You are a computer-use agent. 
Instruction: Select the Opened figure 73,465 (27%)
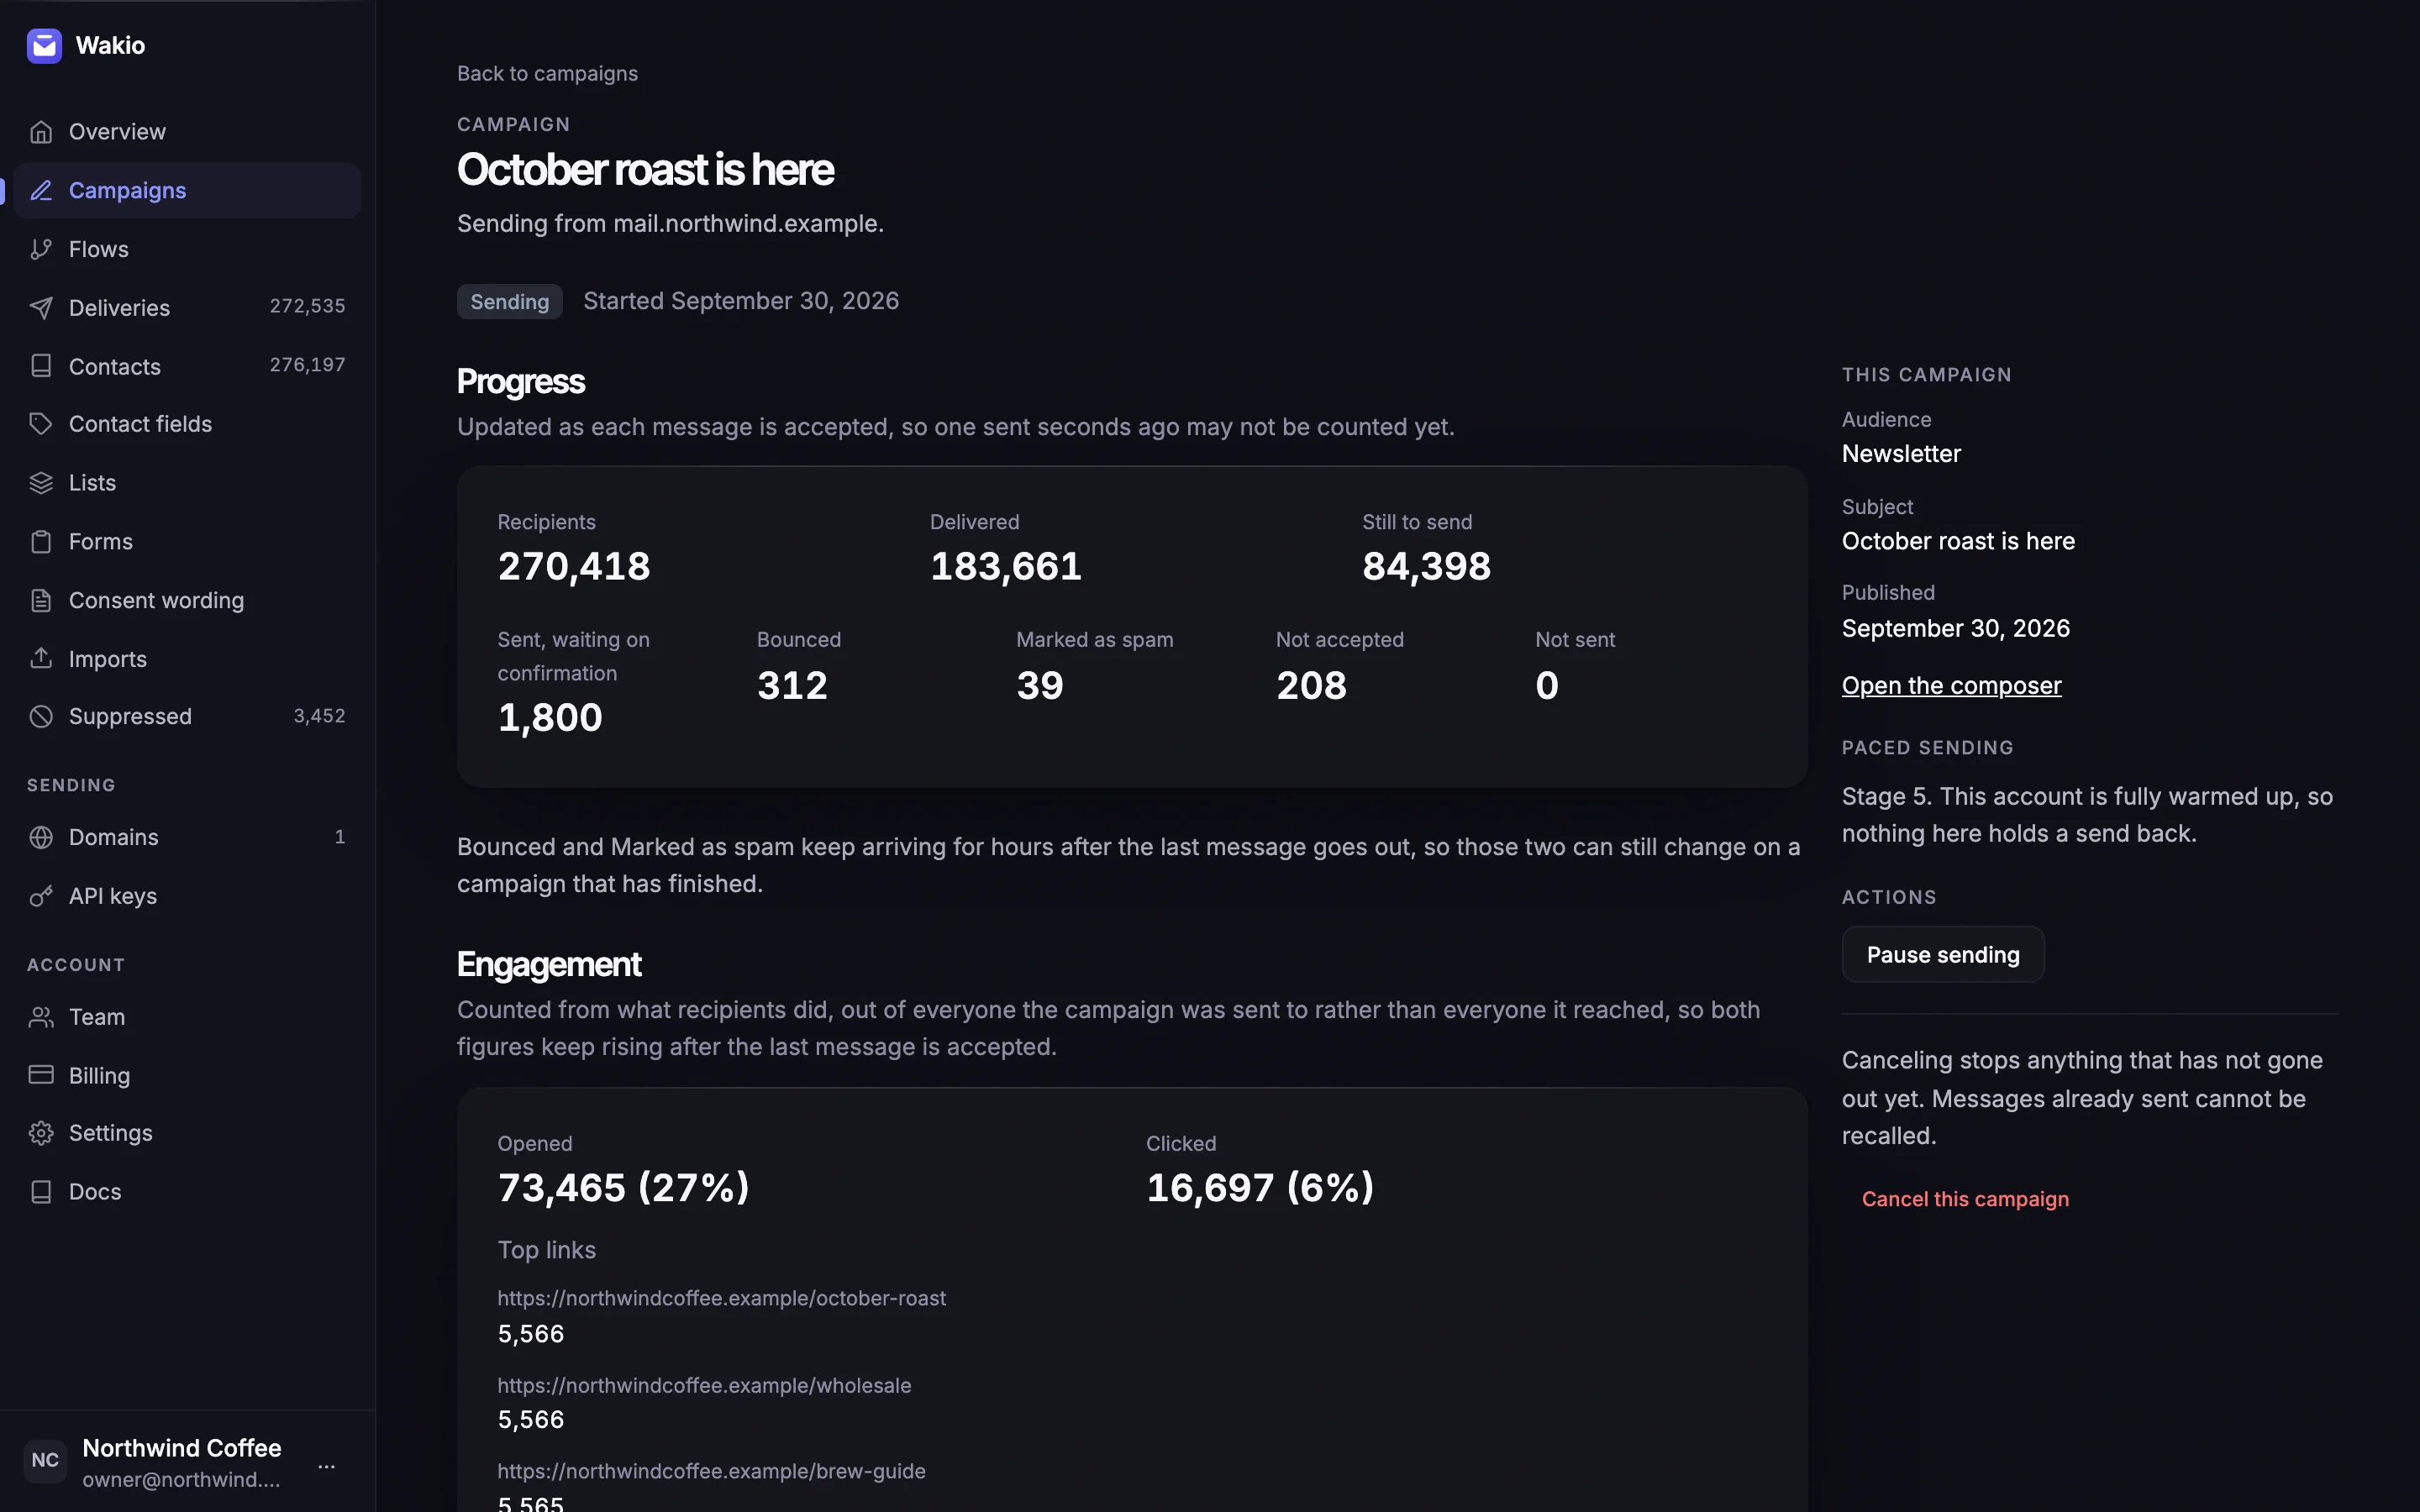click(623, 1188)
